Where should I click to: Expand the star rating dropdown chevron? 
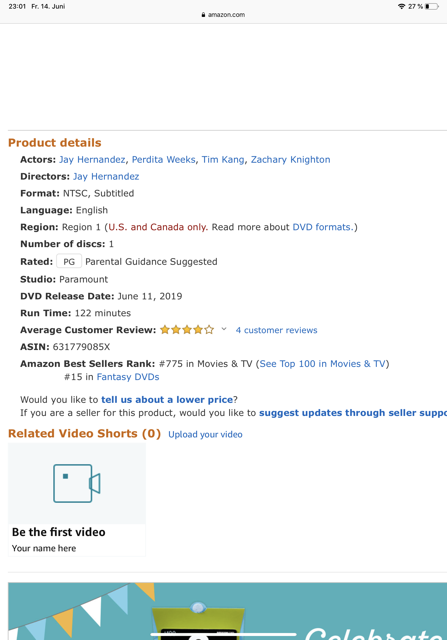224,329
